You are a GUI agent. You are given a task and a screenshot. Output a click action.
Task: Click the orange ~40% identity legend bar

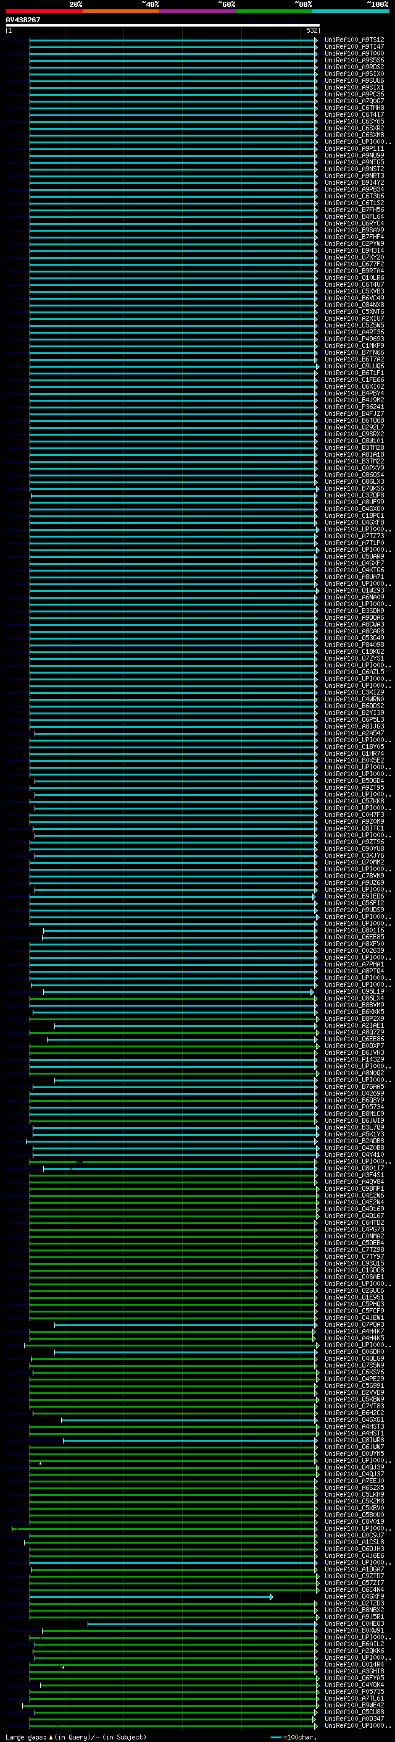click(x=121, y=12)
